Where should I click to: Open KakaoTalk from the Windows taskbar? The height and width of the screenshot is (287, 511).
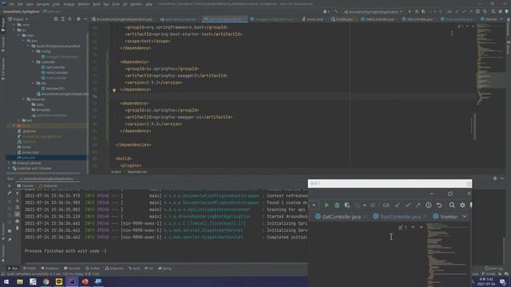click(59, 281)
